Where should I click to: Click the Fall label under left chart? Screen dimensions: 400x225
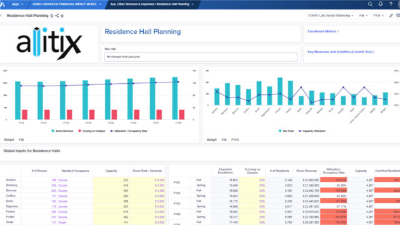21,139
